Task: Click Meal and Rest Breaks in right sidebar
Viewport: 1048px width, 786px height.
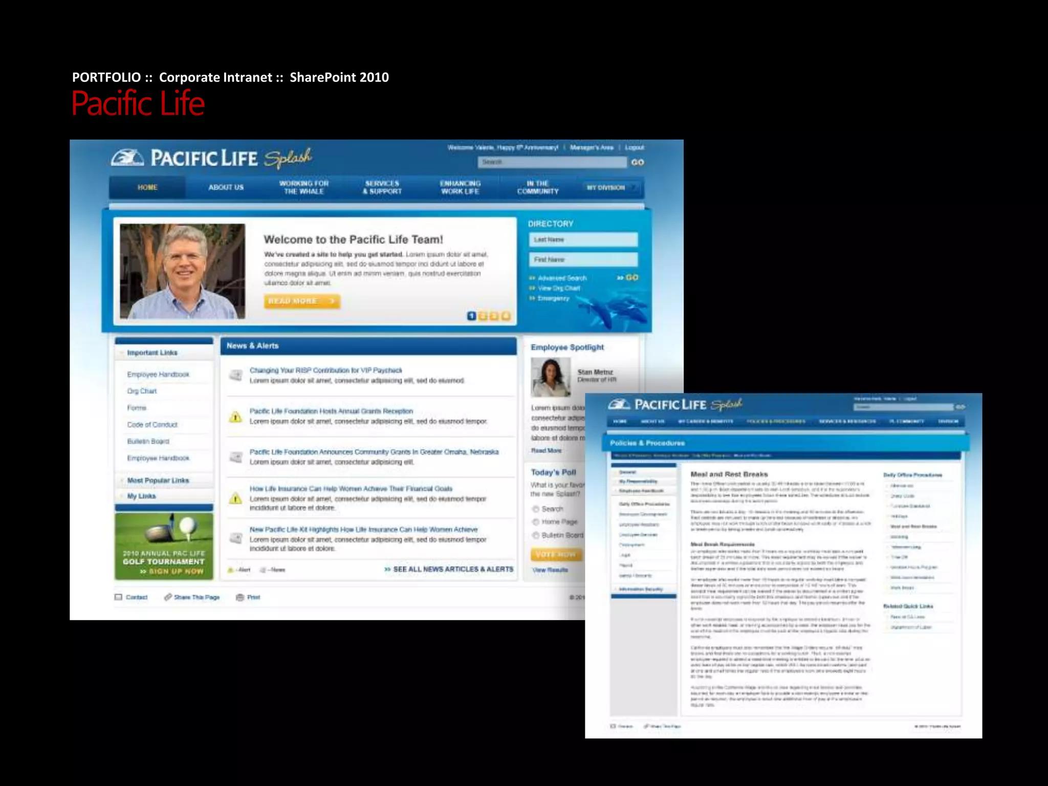Action: click(913, 526)
